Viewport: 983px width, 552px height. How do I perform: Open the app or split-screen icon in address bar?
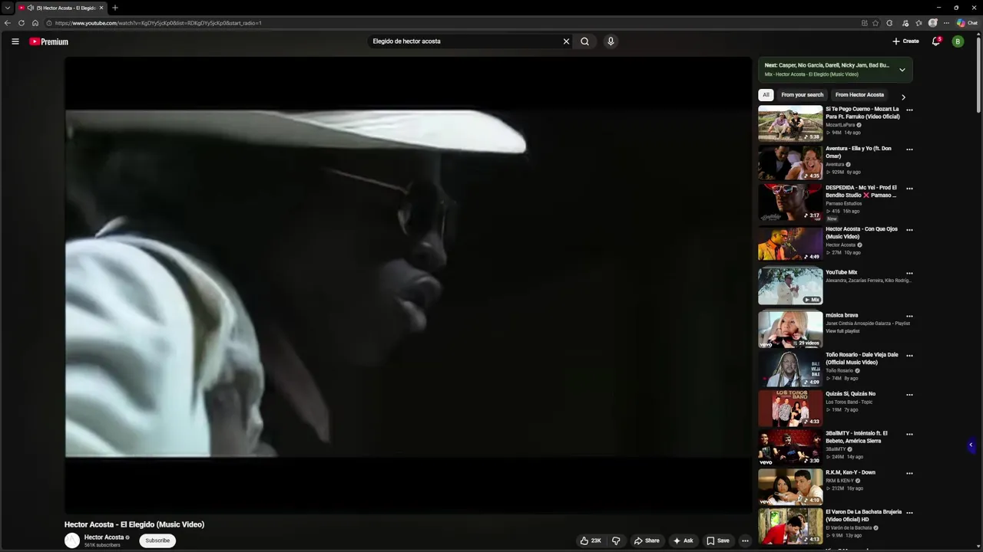pyautogui.click(x=865, y=23)
